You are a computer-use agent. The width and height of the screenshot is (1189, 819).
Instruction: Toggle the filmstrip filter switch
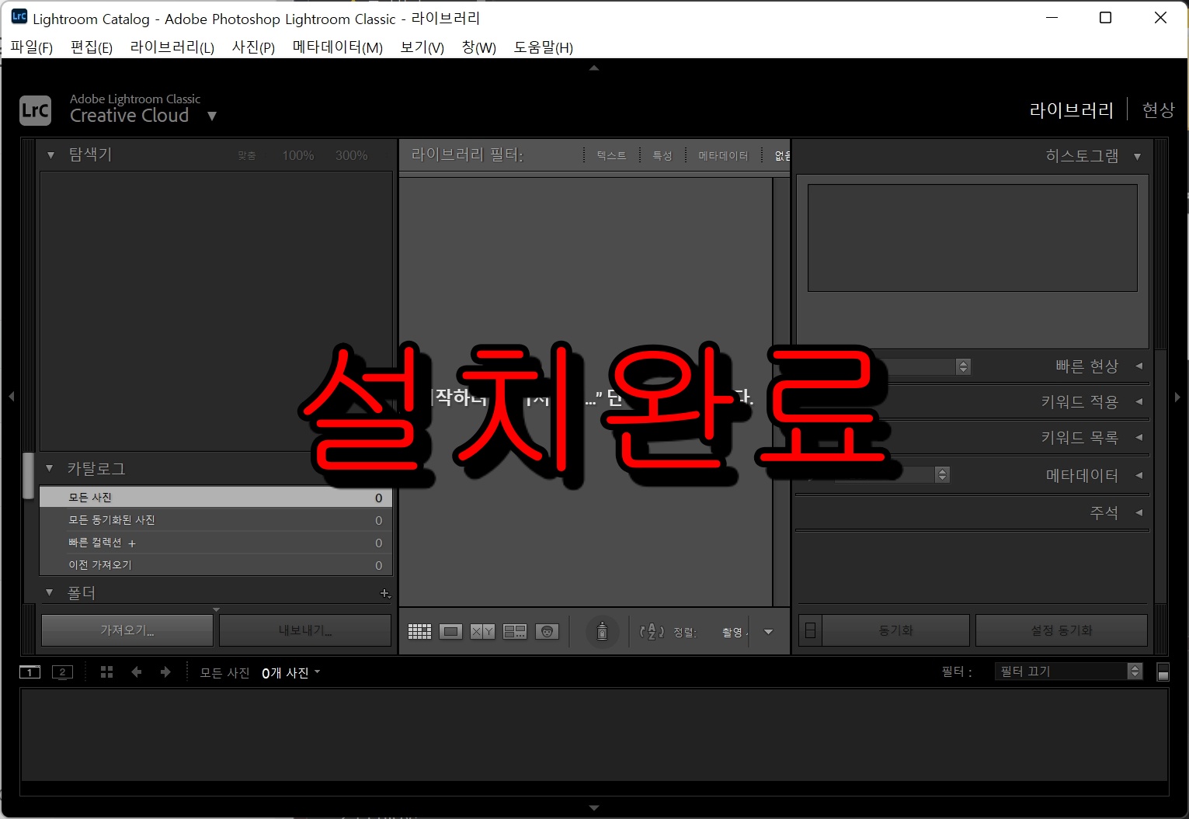click(x=1163, y=672)
